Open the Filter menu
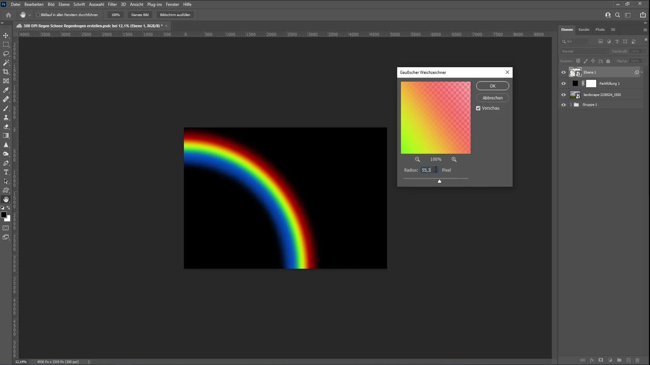 112,4
